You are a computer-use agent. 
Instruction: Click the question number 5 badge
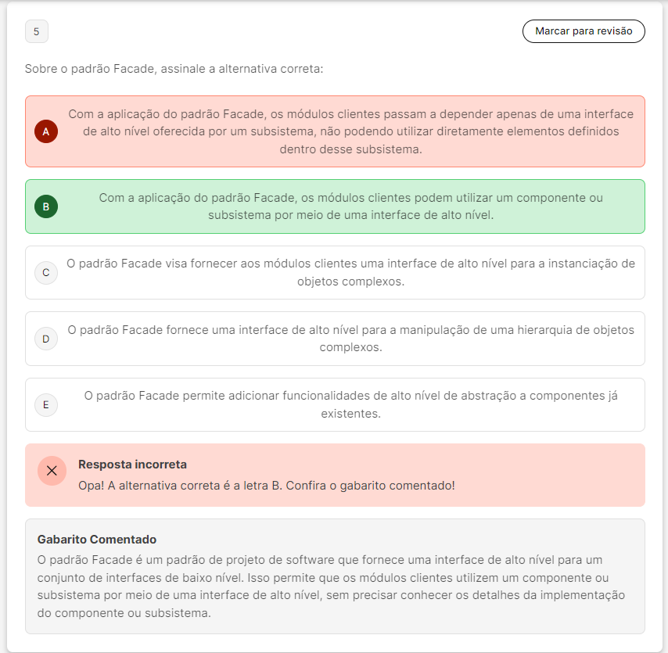pos(37,32)
